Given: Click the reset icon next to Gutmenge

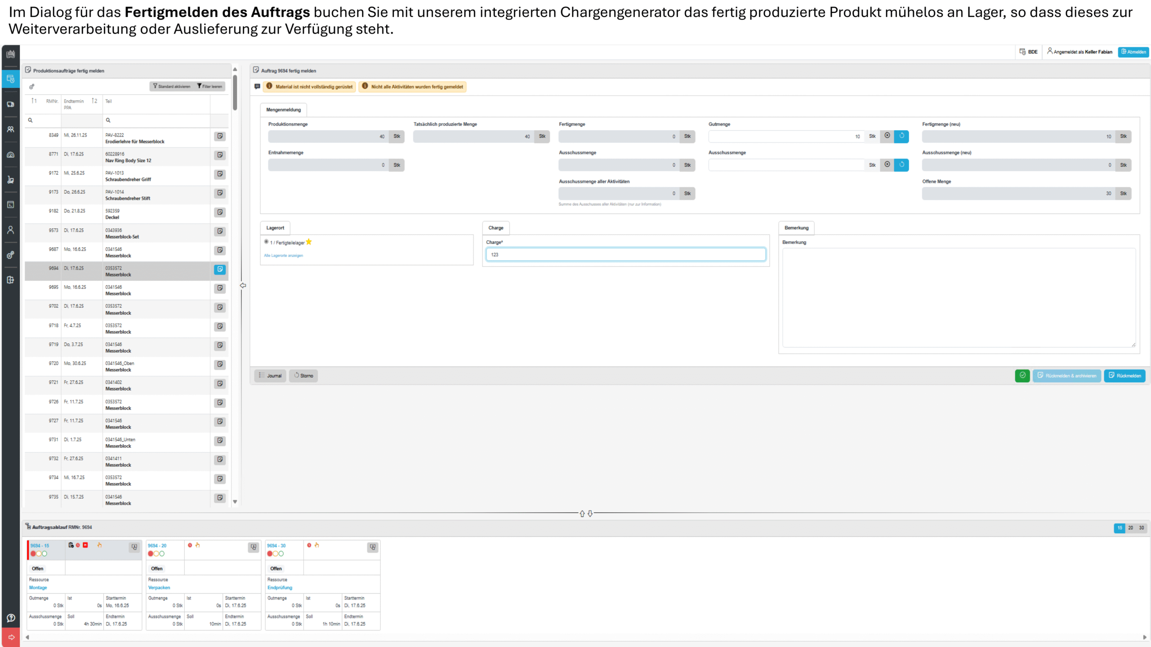Looking at the screenshot, I should tap(901, 136).
